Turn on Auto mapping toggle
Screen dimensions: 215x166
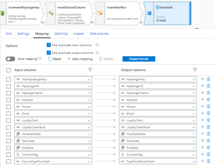coord(10,59)
